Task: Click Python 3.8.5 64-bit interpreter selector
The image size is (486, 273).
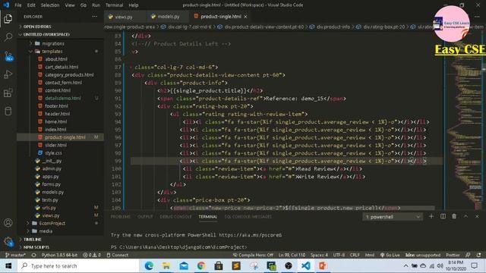Action: (59, 255)
